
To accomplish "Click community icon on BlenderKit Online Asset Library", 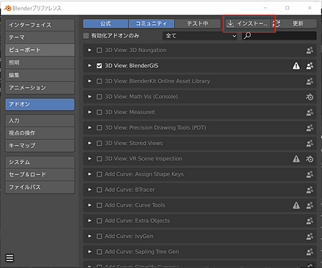I will [310, 81].
